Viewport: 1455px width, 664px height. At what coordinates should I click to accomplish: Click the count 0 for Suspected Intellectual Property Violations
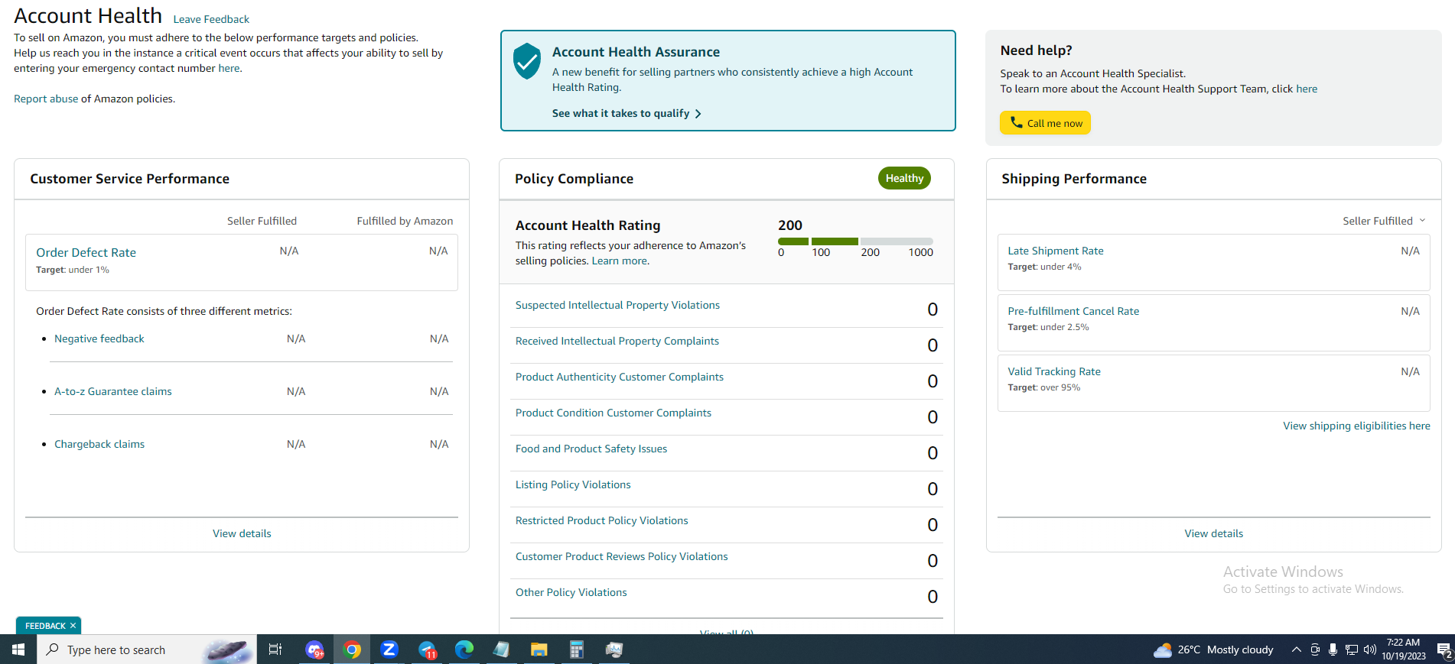[x=933, y=309]
